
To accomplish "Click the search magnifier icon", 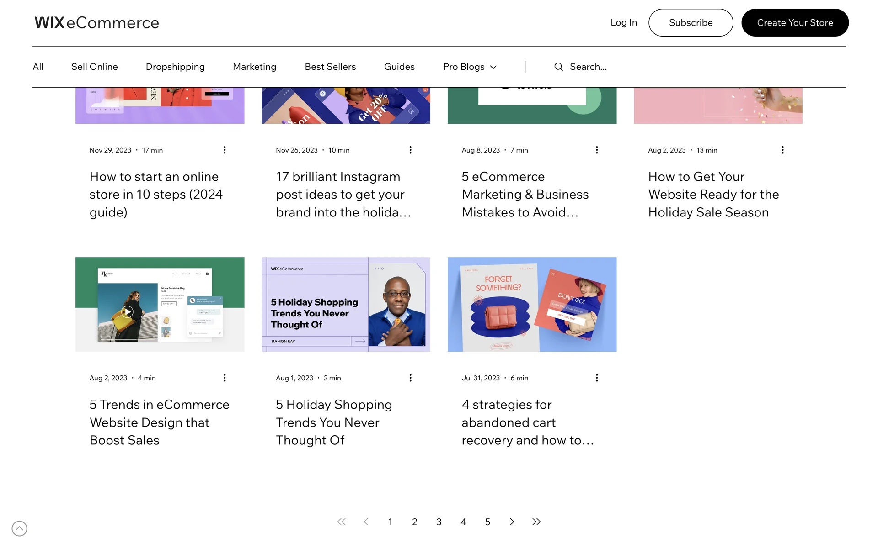I will click(558, 67).
